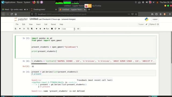Open the Firefox hamburger menu
The width and height of the screenshot is (172, 97).
(x=170, y=14)
